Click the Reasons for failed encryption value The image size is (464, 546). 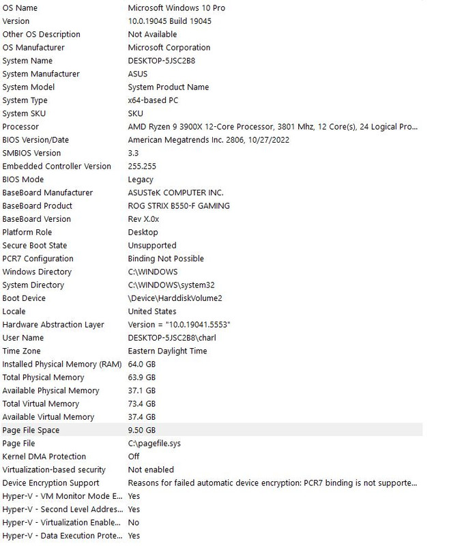(272, 483)
